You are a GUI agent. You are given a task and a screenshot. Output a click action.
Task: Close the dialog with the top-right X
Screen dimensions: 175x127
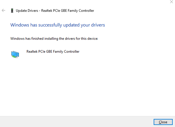[x=172, y=2]
